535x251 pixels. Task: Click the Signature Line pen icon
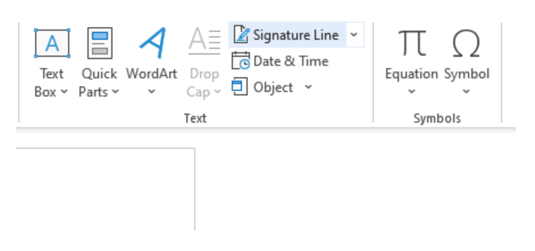click(241, 35)
